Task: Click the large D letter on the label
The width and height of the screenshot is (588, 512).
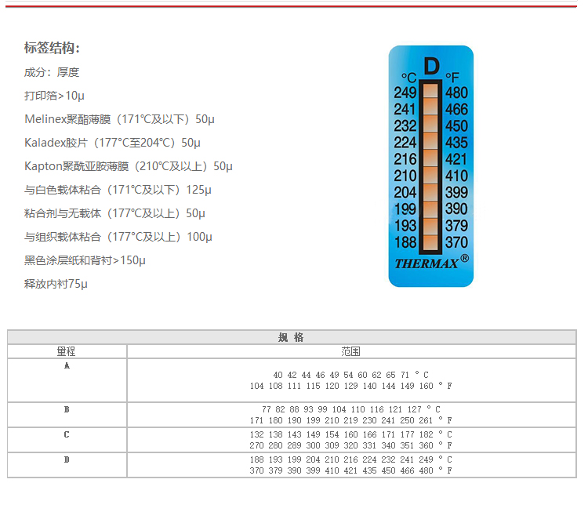Action: click(x=431, y=67)
